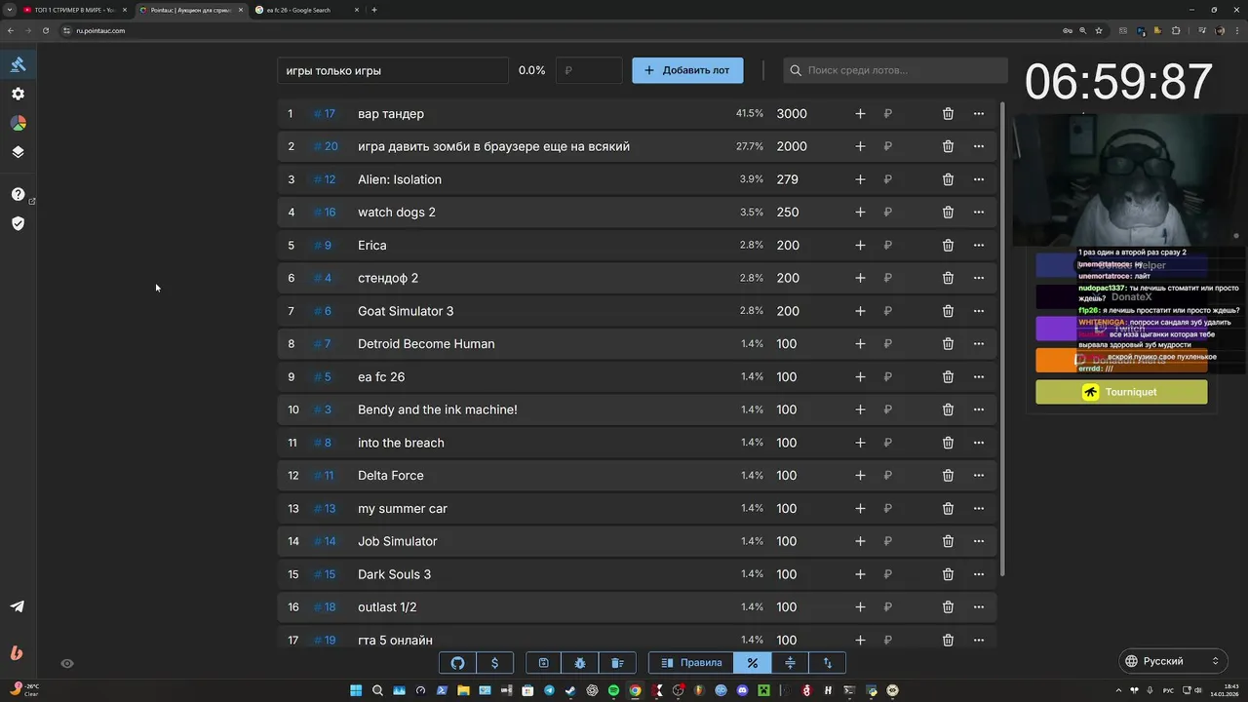Click the save disk icon in bottom toolbar

coord(544,663)
